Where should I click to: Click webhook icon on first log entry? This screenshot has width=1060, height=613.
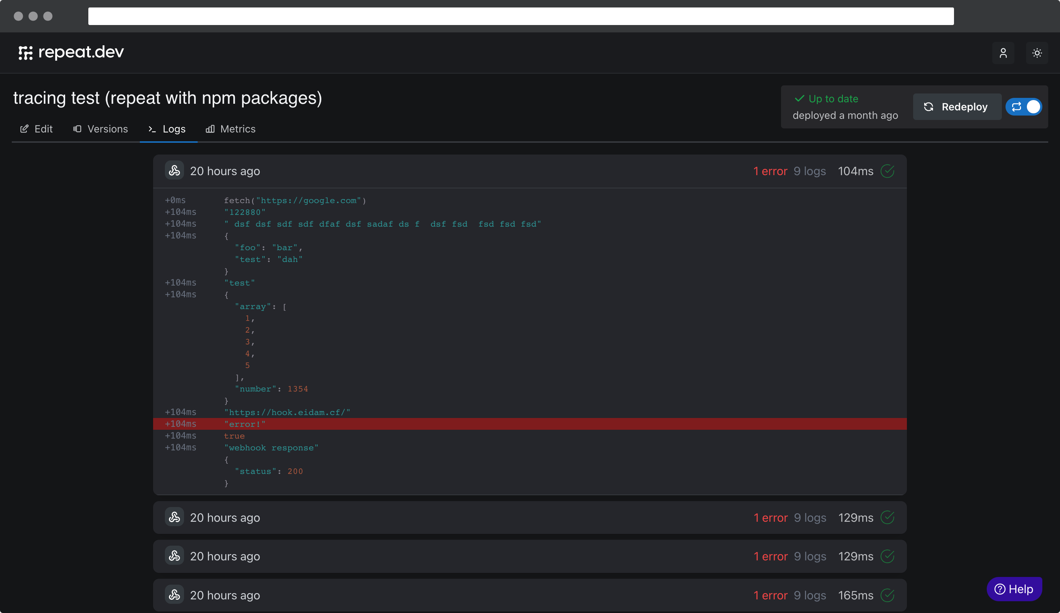174,171
